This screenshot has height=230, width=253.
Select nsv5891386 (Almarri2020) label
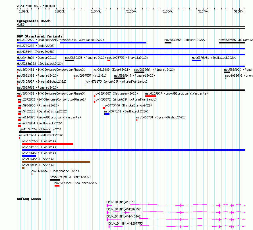click(x=38, y=76)
